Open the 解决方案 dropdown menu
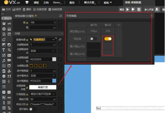Viewport: 165px width, 113px height. click(90, 2)
